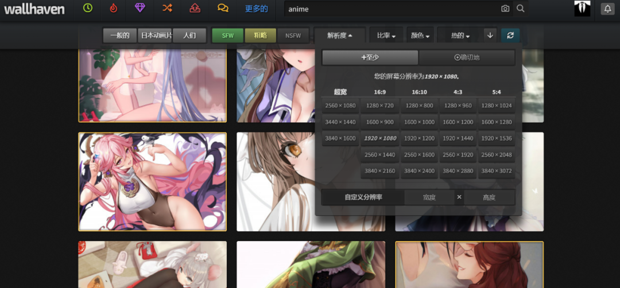Open Hot wallpapers flame icon
The image size is (620, 288).
pyautogui.click(x=114, y=8)
